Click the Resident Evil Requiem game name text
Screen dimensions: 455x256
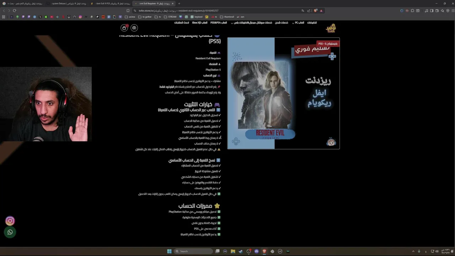coord(208,58)
